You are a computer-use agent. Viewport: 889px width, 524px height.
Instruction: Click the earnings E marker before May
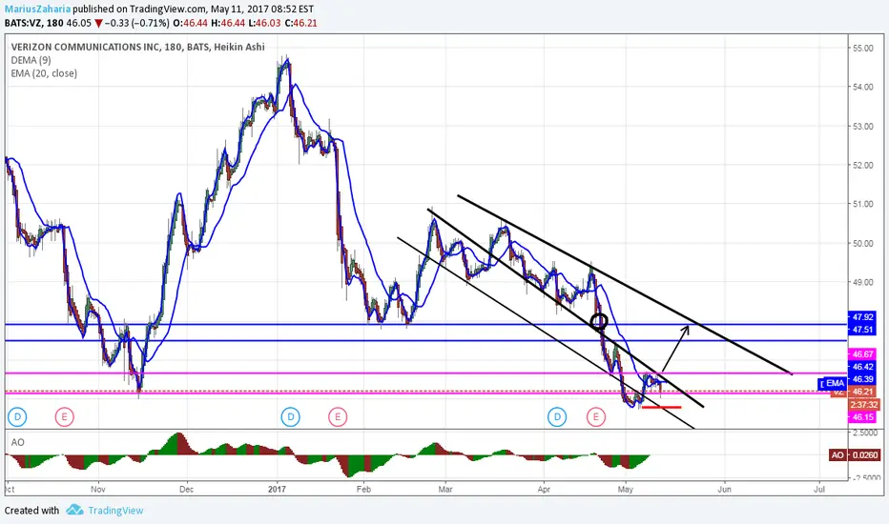click(x=596, y=417)
